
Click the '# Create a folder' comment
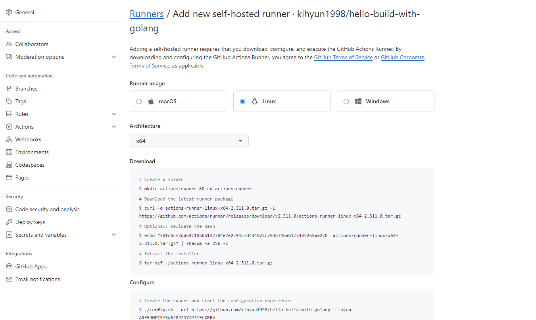pos(161,179)
